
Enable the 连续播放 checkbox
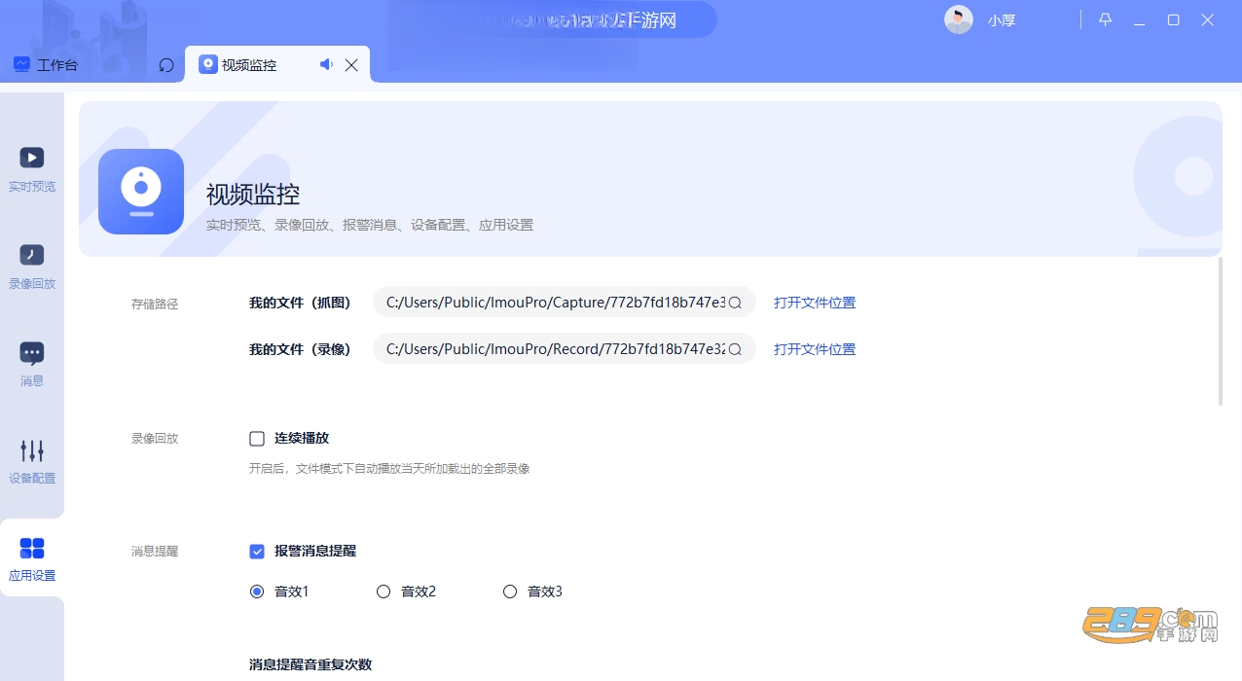click(257, 439)
